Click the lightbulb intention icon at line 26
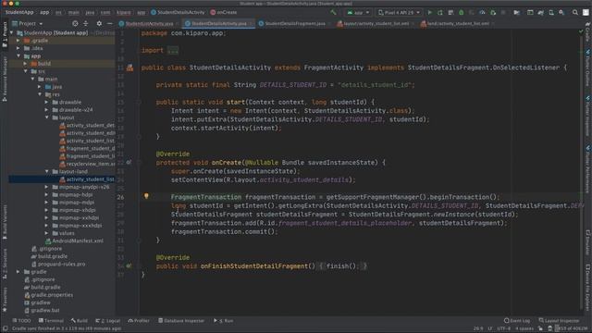 point(146,196)
